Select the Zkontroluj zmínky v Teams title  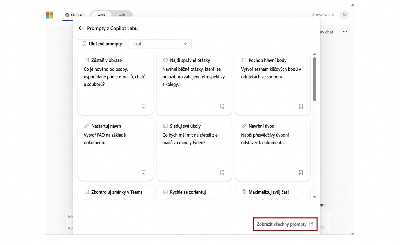(117, 192)
